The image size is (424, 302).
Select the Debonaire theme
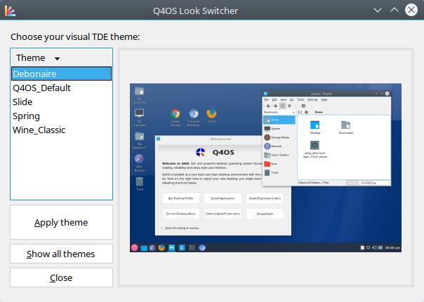(61, 74)
